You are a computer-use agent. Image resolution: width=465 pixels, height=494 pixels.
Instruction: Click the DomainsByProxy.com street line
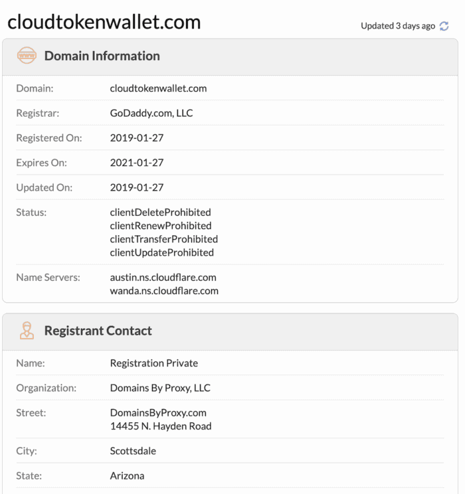158,413
